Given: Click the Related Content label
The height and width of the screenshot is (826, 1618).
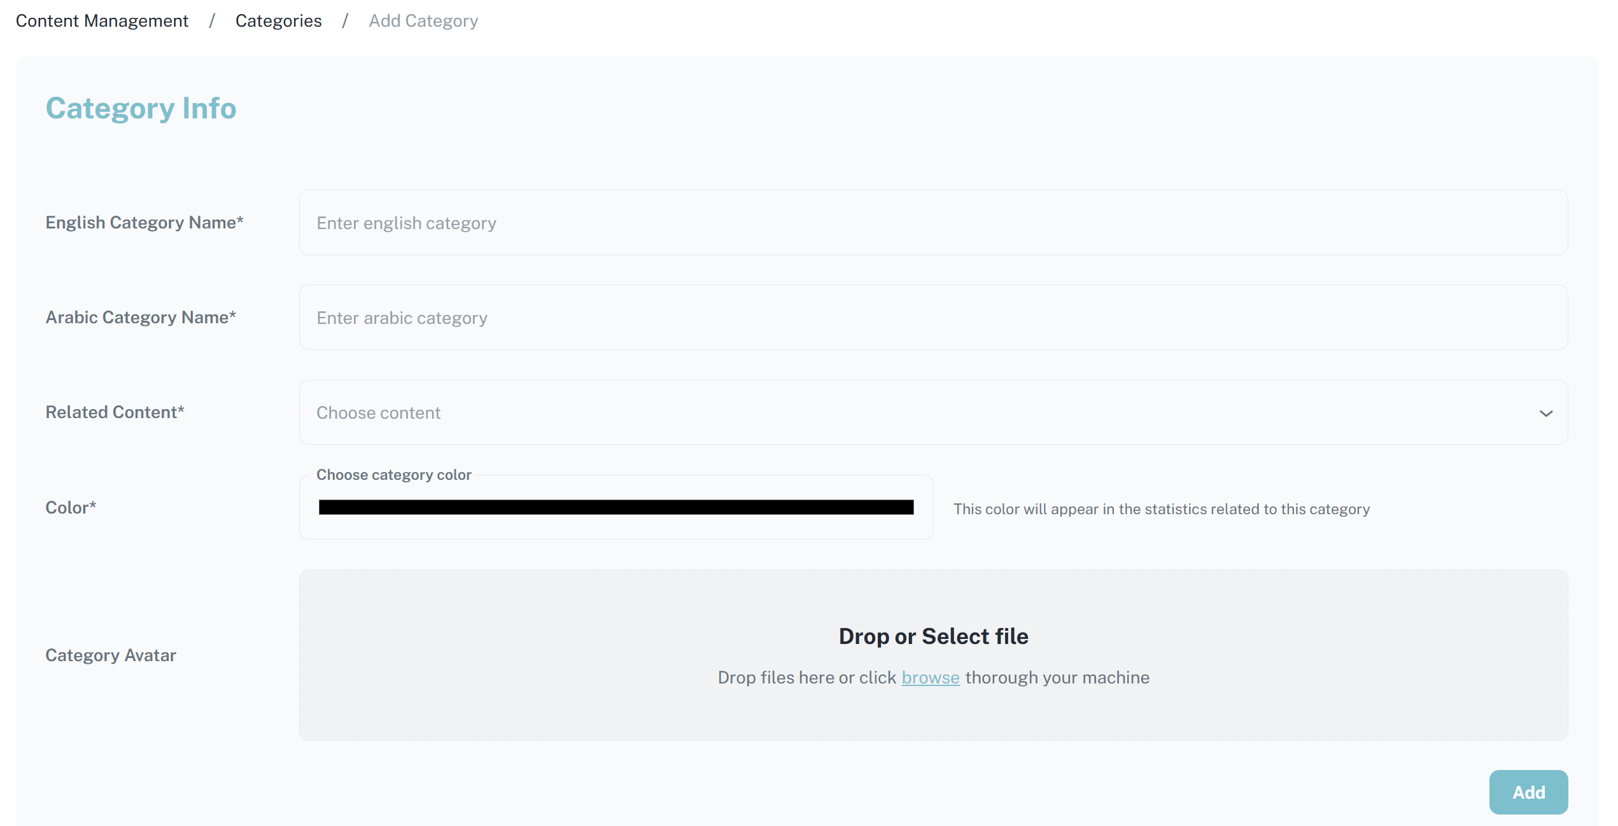Looking at the screenshot, I should pos(115,412).
